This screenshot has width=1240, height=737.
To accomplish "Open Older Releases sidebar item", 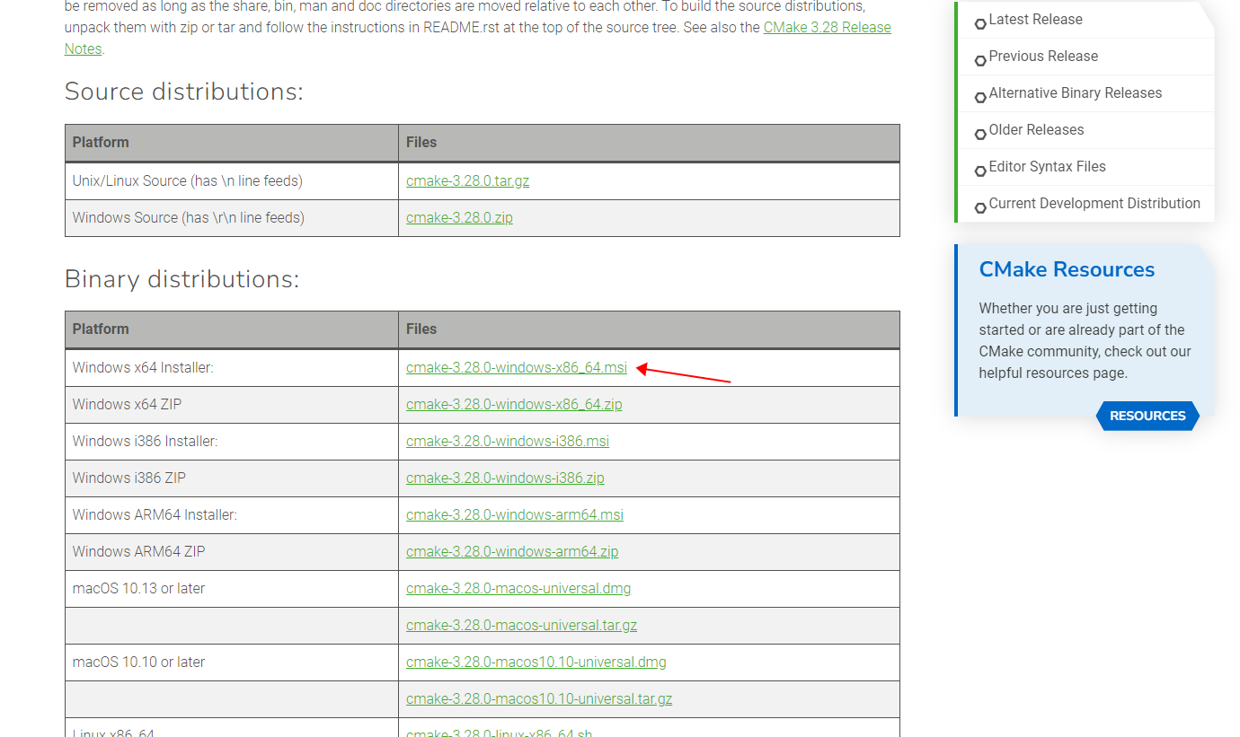I will pyautogui.click(x=1036, y=129).
